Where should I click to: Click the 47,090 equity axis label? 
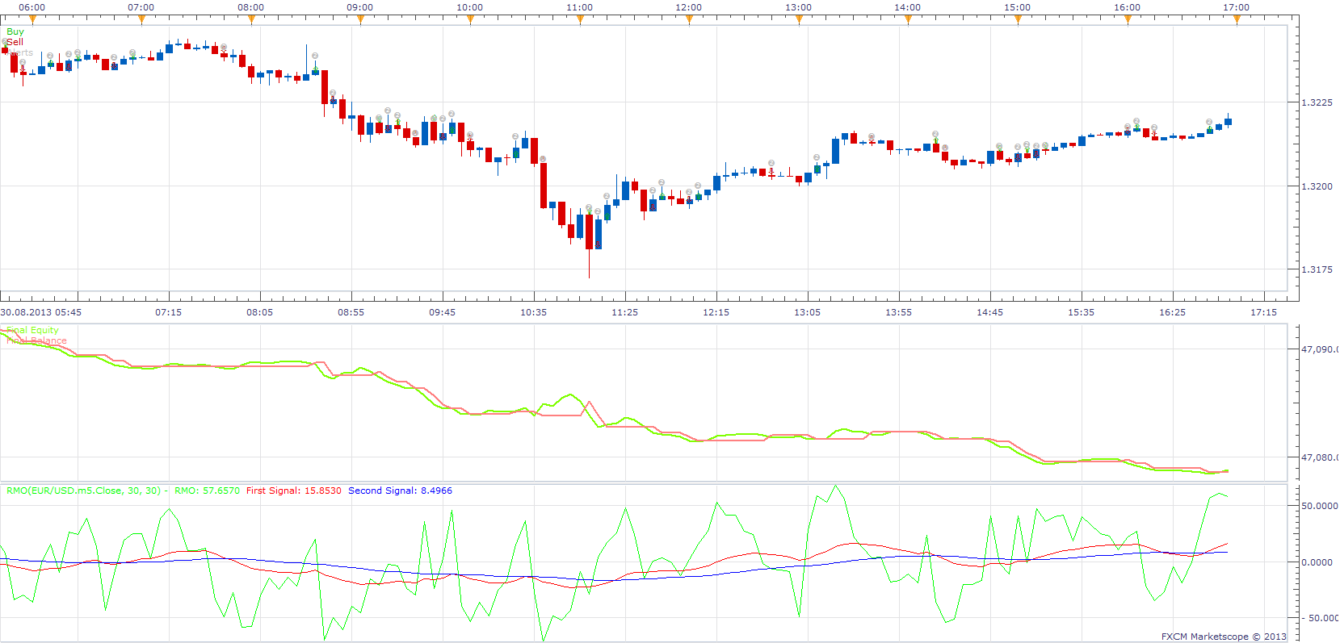click(x=1319, y=349)
